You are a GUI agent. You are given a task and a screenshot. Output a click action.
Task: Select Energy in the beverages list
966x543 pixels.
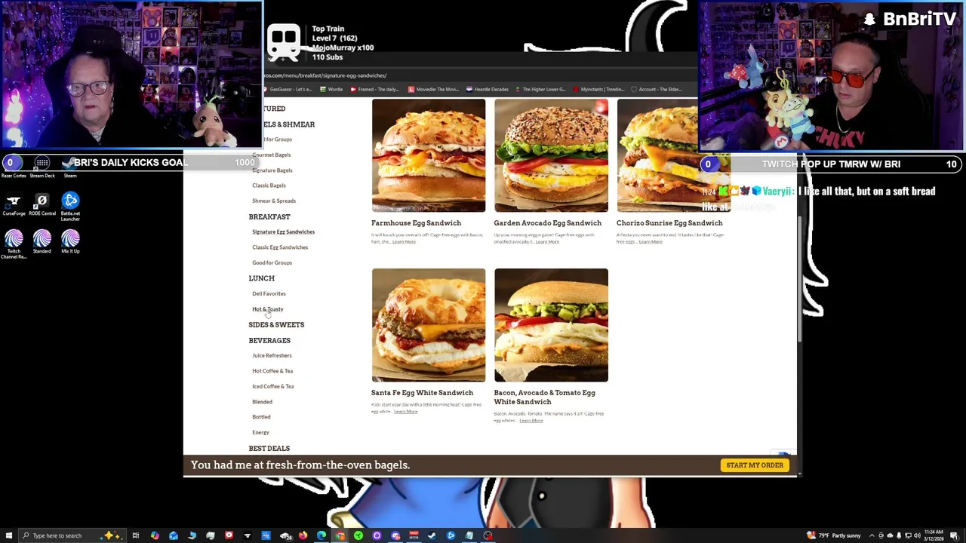point(260,433)
